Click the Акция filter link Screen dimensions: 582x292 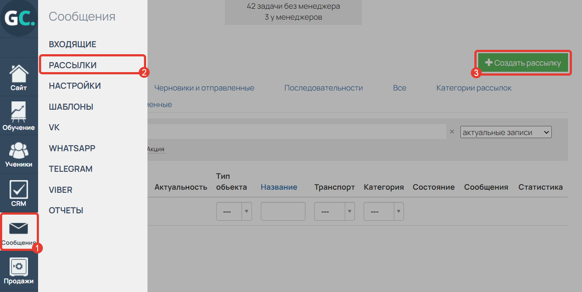pos(156,150)
